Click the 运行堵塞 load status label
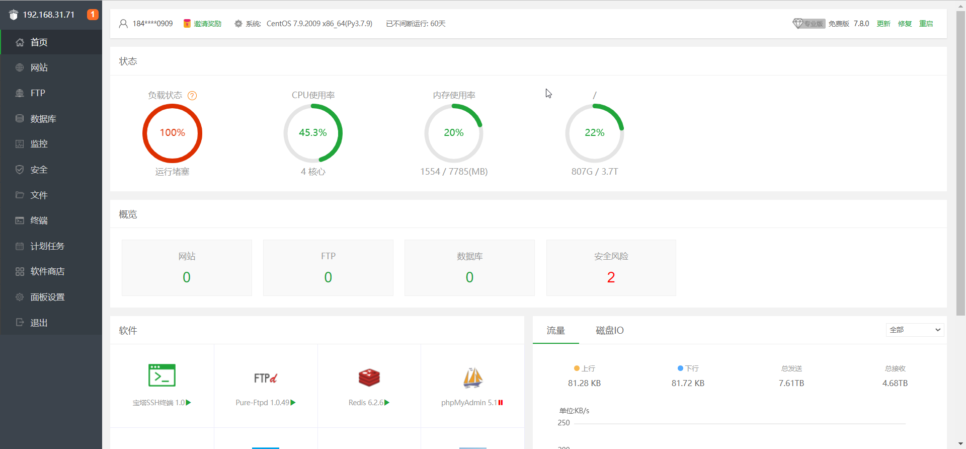966x449 pixels. pyautogui.click(x=172, y=172)
